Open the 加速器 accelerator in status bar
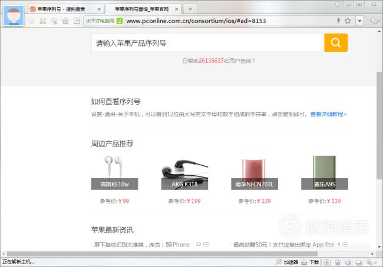This screenshot has height=267, width=383. click(x=287, y=262)
